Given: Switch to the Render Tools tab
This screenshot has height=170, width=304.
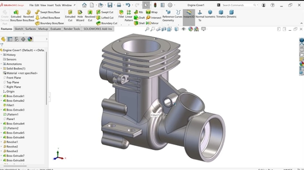Looking at the screenshot, I should tap(72, 29).
